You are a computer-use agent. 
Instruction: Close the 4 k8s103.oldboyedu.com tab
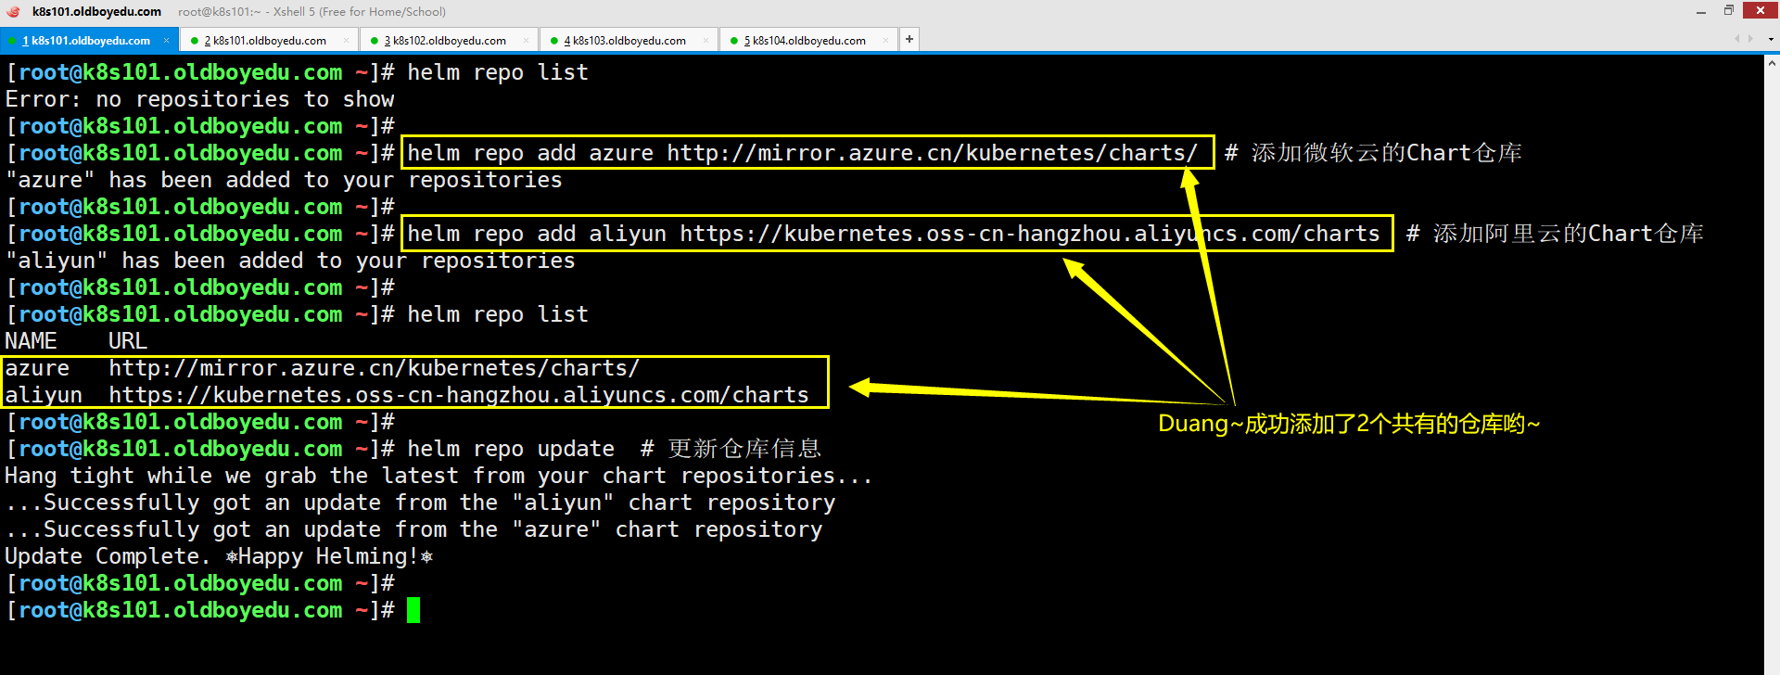point(706,40)
